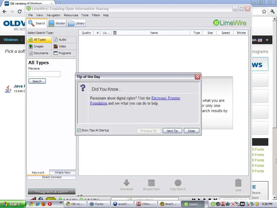Open the Tools menu
Image resolution: width=277 pixels, height=208 pixels.
tap(85, 15)
